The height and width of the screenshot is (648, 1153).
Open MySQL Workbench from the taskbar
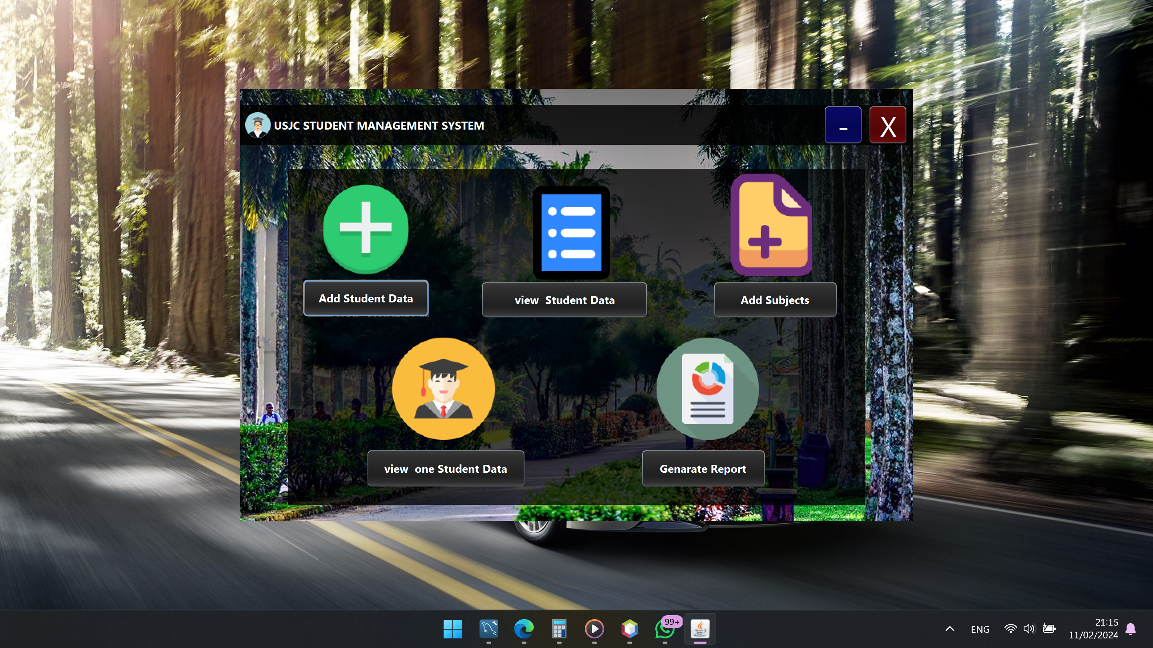coord(488,629)
